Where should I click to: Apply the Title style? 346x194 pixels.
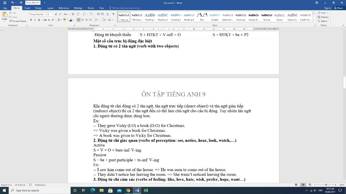pyautogui.click(x=202, y=17)
